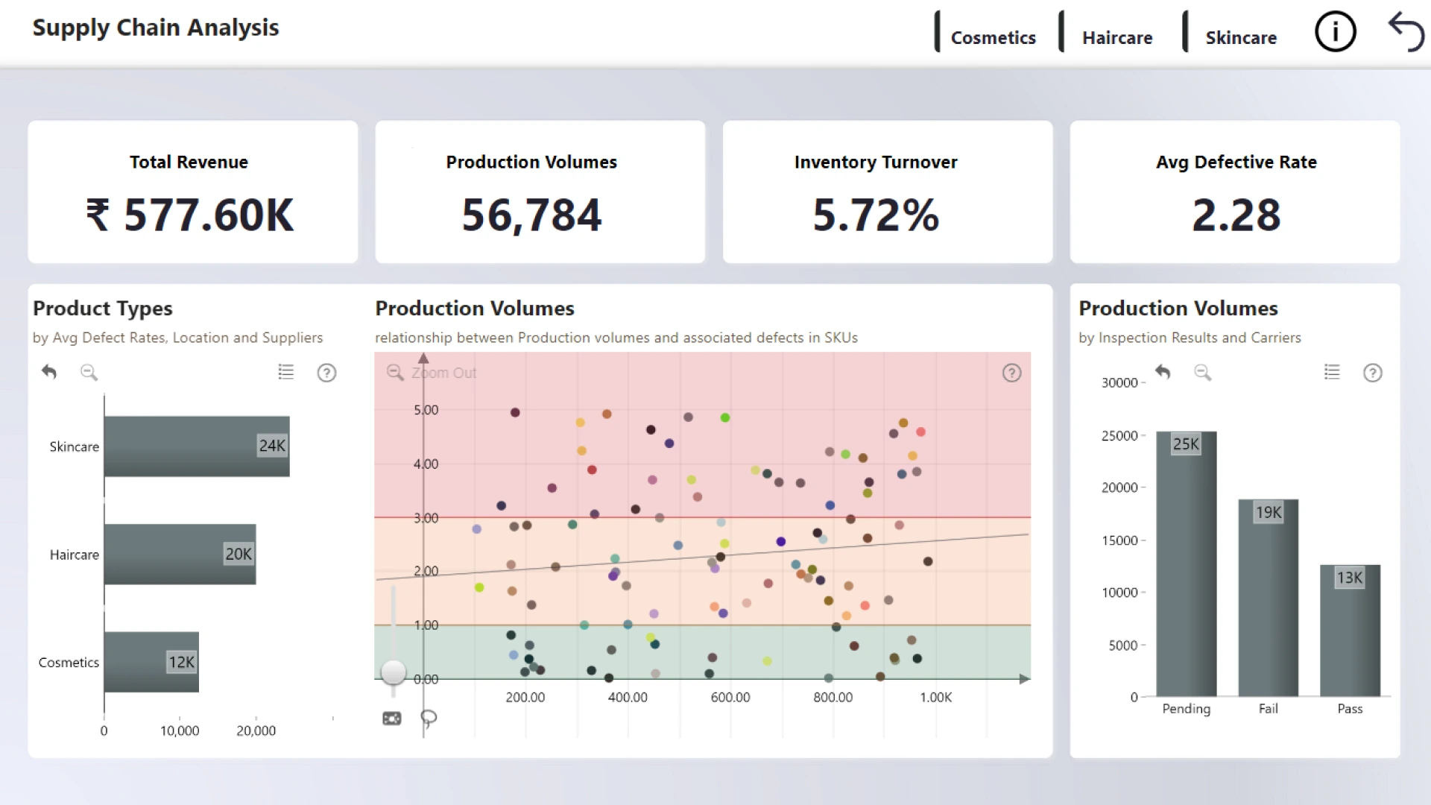Select the Pending 25K column

click(1187, 563)
